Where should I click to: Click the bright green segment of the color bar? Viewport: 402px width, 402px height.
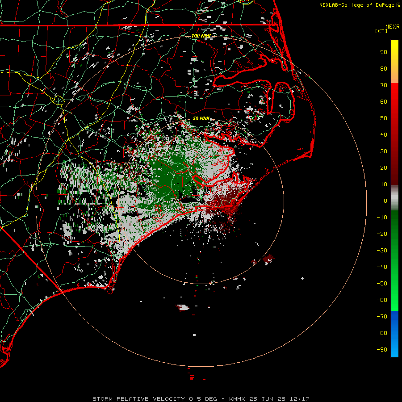(x=394, y=295)
